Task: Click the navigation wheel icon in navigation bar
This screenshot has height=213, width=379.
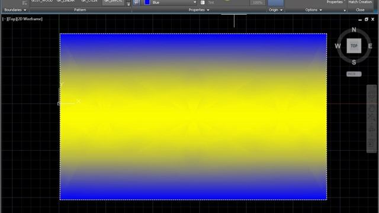Action: tap(371, 95)
